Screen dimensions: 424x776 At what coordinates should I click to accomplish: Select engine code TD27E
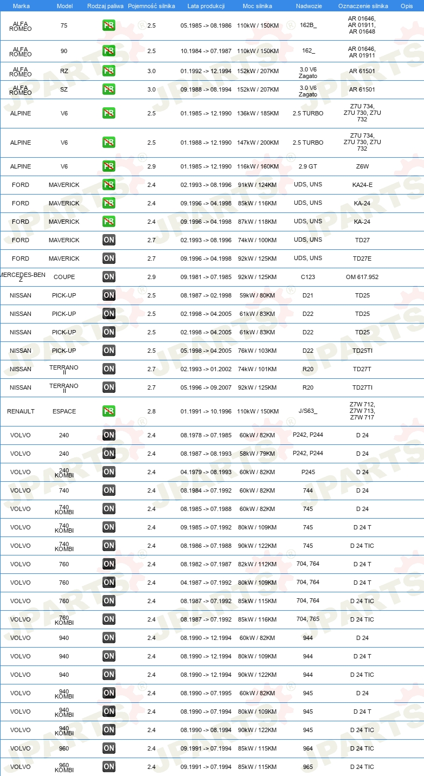pyautogui.click(x=362, y=258)
